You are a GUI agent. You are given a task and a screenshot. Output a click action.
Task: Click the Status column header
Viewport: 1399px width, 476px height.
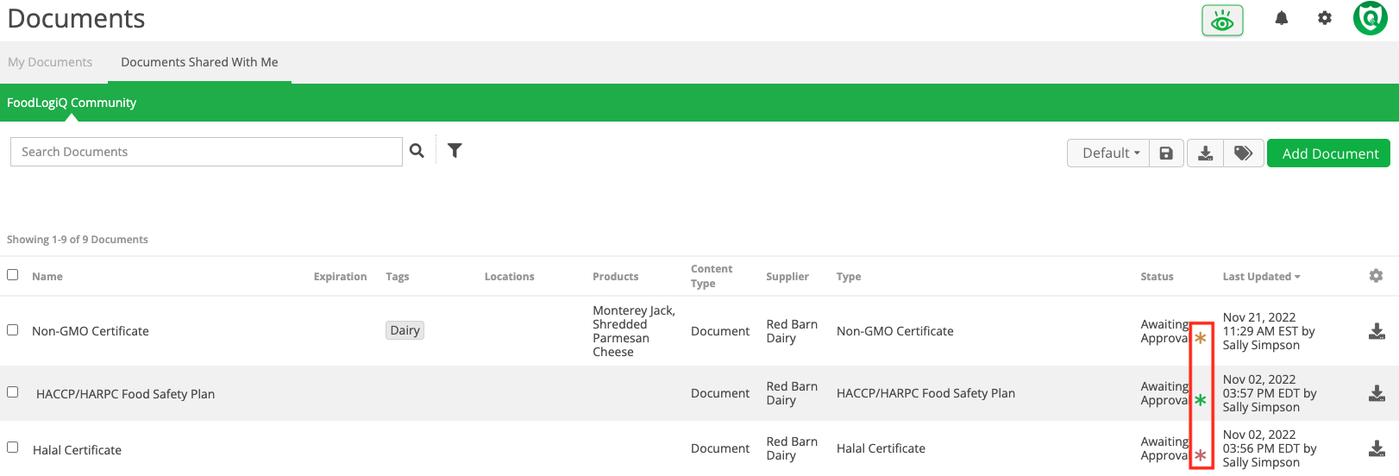click(x=1157, y=277)
